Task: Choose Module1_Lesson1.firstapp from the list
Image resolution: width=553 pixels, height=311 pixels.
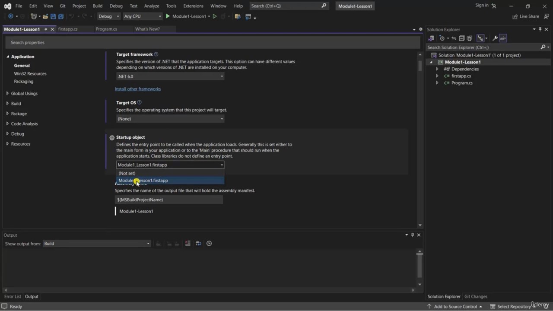Action: 170,181
